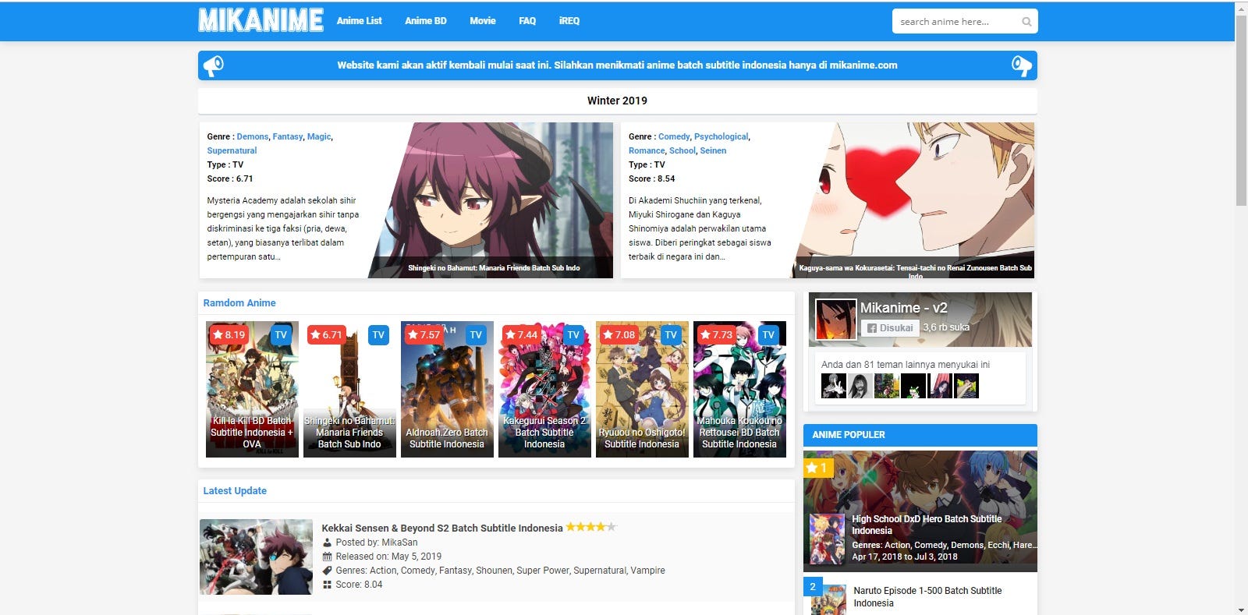Go to the Movie section

(483, 21)
